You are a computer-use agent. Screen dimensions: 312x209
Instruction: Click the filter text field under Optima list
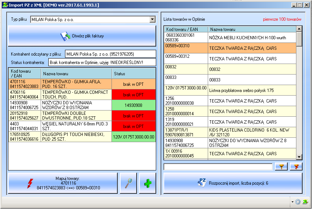(218, 167)
